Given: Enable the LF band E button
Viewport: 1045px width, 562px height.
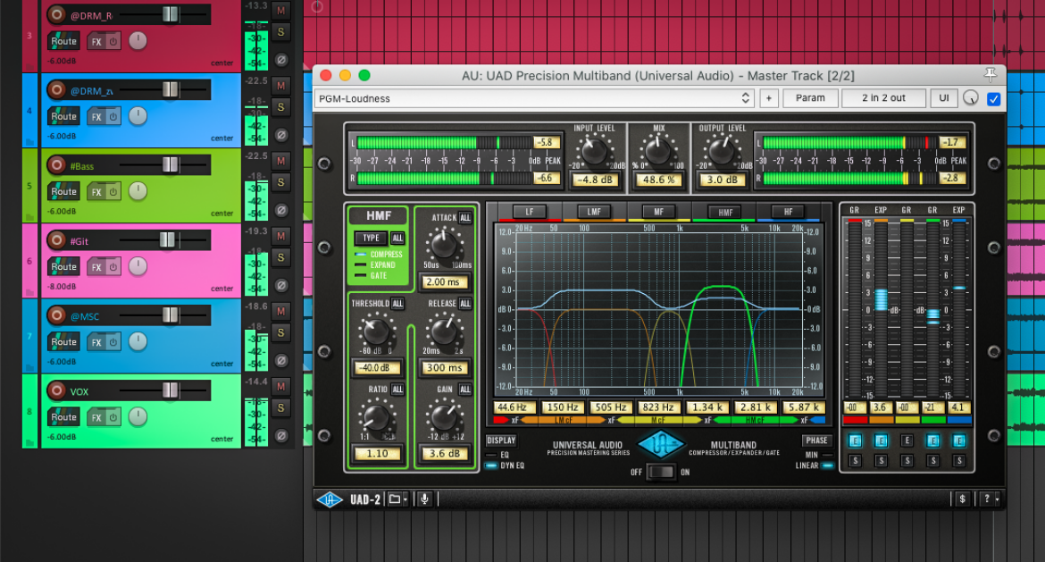Looking at the screenshot, I should click(x=855, y=440).
